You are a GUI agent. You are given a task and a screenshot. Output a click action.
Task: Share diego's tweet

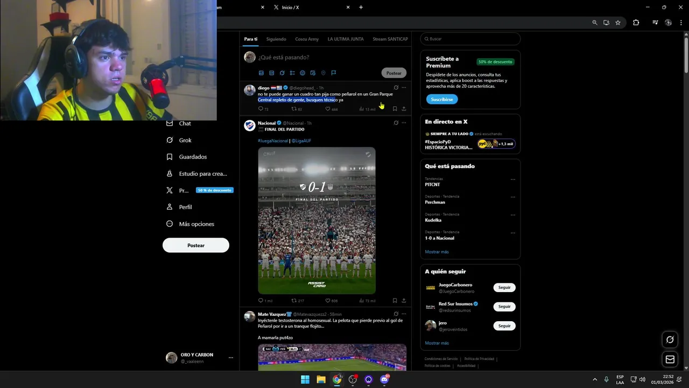pos(404,109)
